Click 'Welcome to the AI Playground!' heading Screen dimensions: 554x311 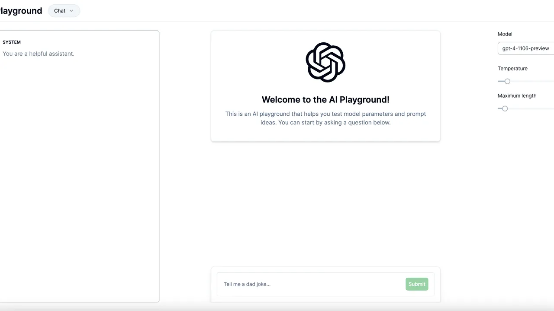pos(325,100)
